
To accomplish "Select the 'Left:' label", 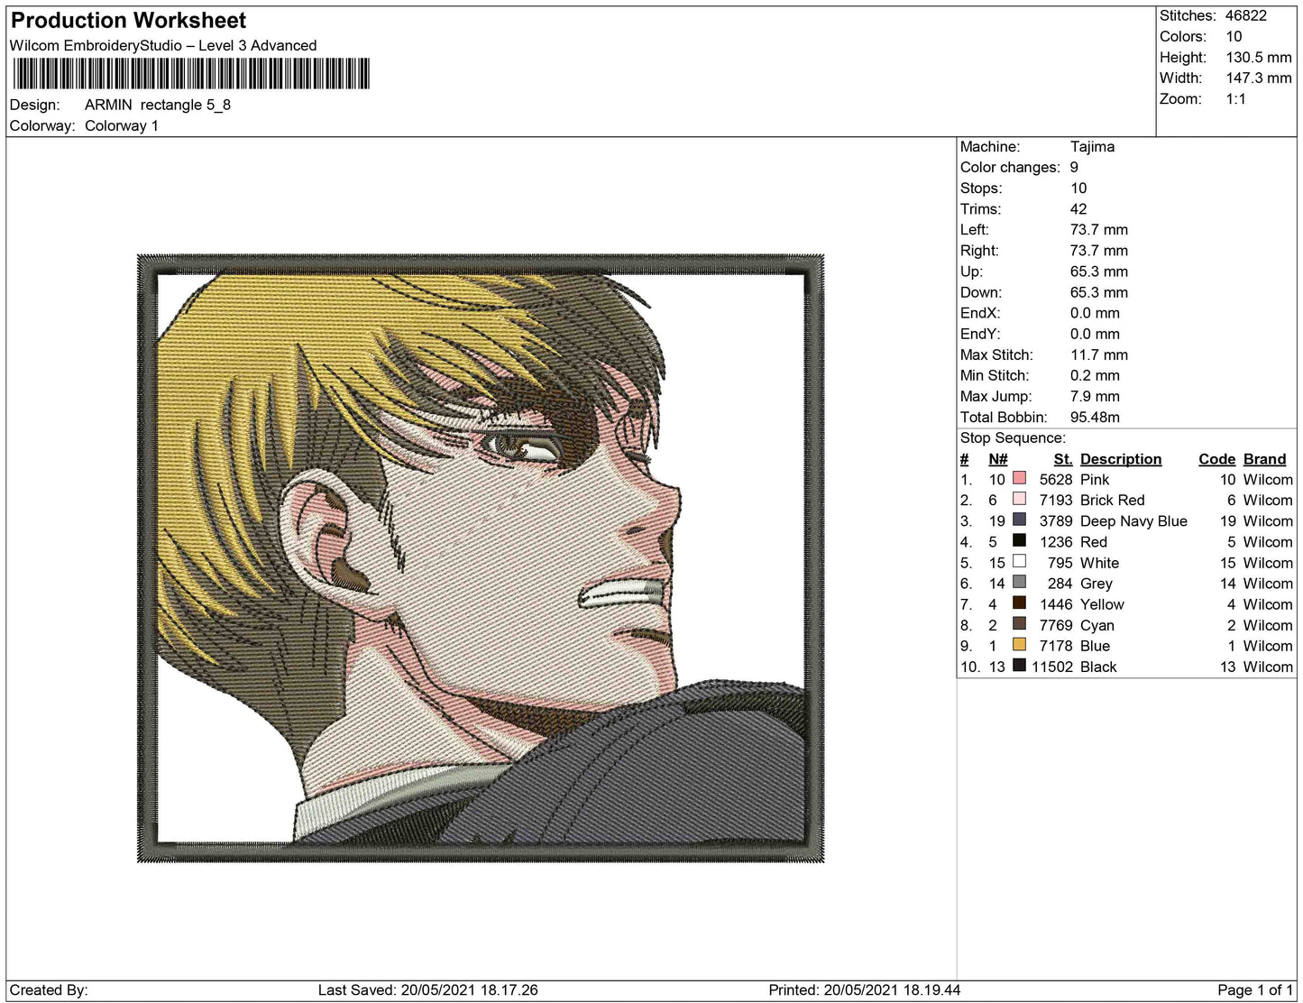I will (975, 229).
